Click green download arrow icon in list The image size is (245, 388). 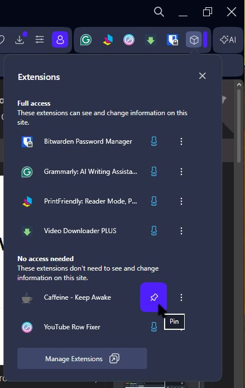tap(27, 231)
